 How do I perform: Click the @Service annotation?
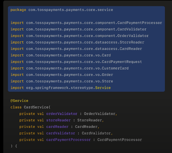tap(19, 101)
